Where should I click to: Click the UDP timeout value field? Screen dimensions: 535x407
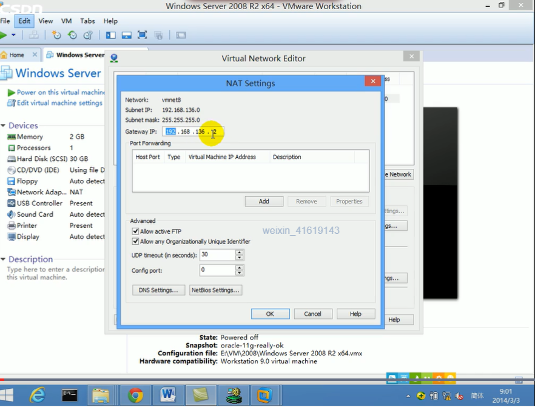pos(218,255)
